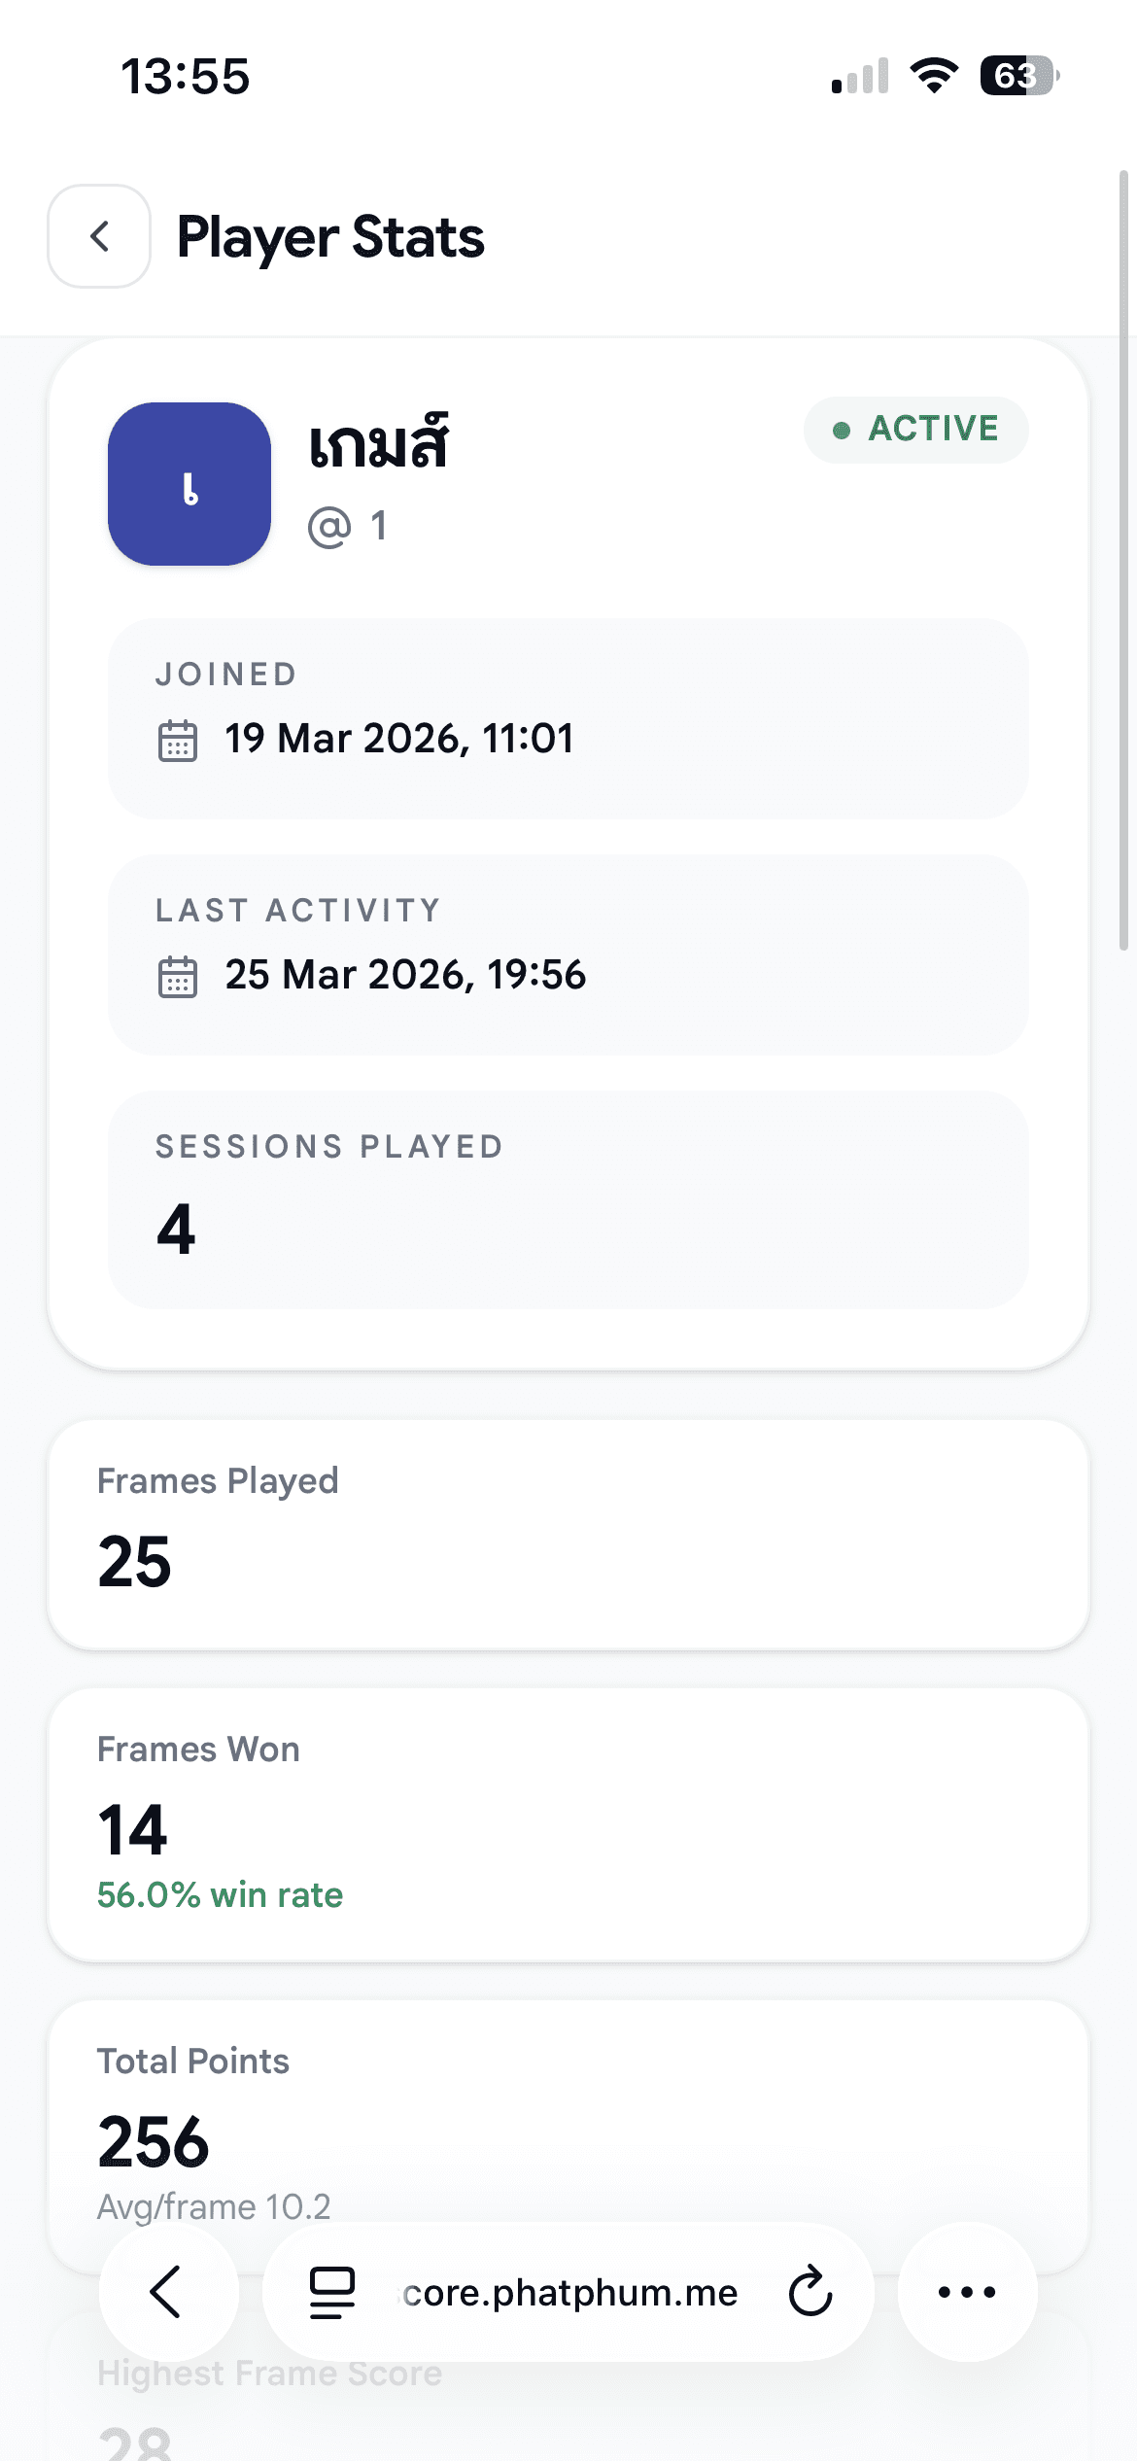Tap the phatphum.me URL address field
Viewport: 1137px width, 2461px height.
(570, 2292)
